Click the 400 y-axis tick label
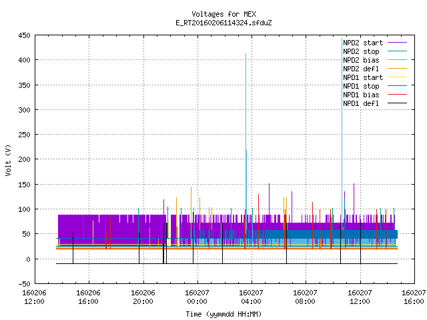 (24, 60)
